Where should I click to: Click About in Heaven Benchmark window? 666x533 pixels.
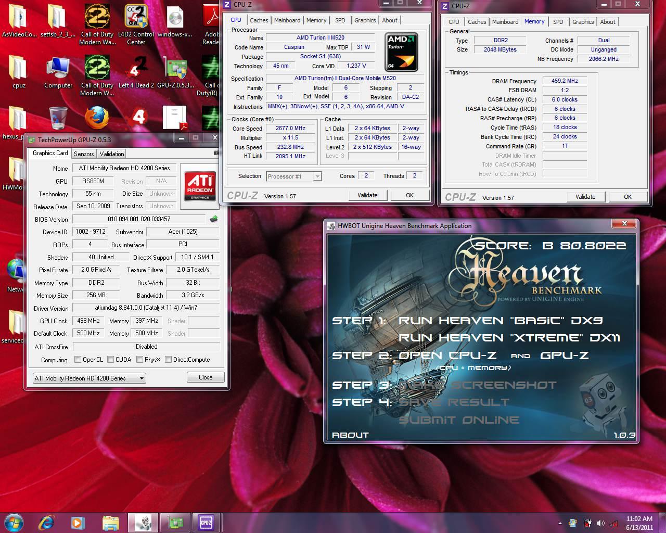pos(350,435)
